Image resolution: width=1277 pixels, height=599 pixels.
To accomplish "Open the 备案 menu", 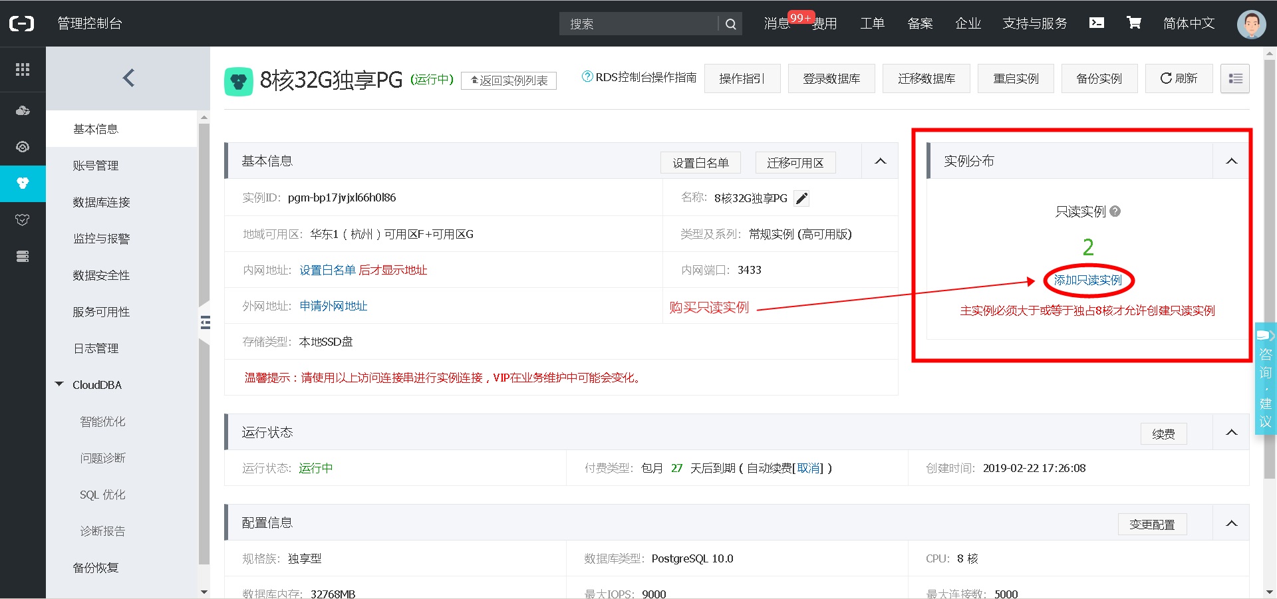I will [x=921, y=24].
